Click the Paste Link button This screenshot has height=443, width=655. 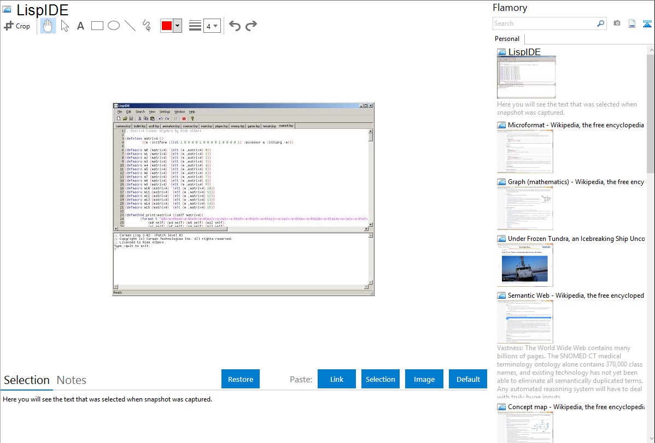(x=337, y=379)
